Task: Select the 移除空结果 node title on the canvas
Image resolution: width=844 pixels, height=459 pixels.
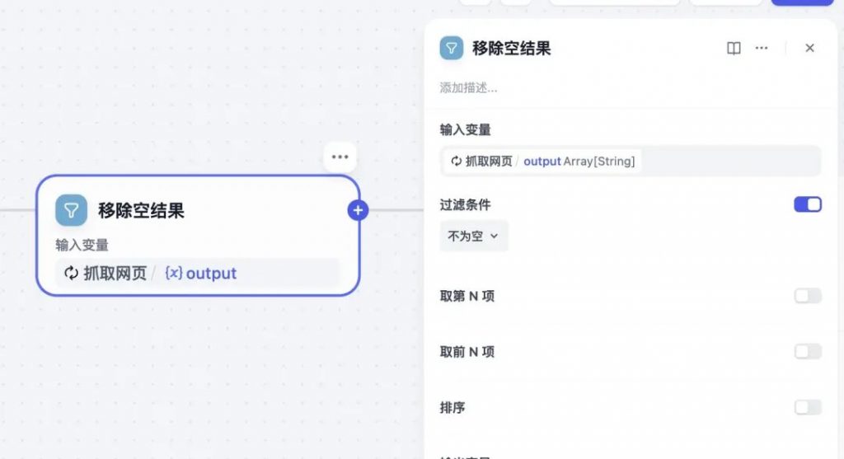Action: coord(141,210)
